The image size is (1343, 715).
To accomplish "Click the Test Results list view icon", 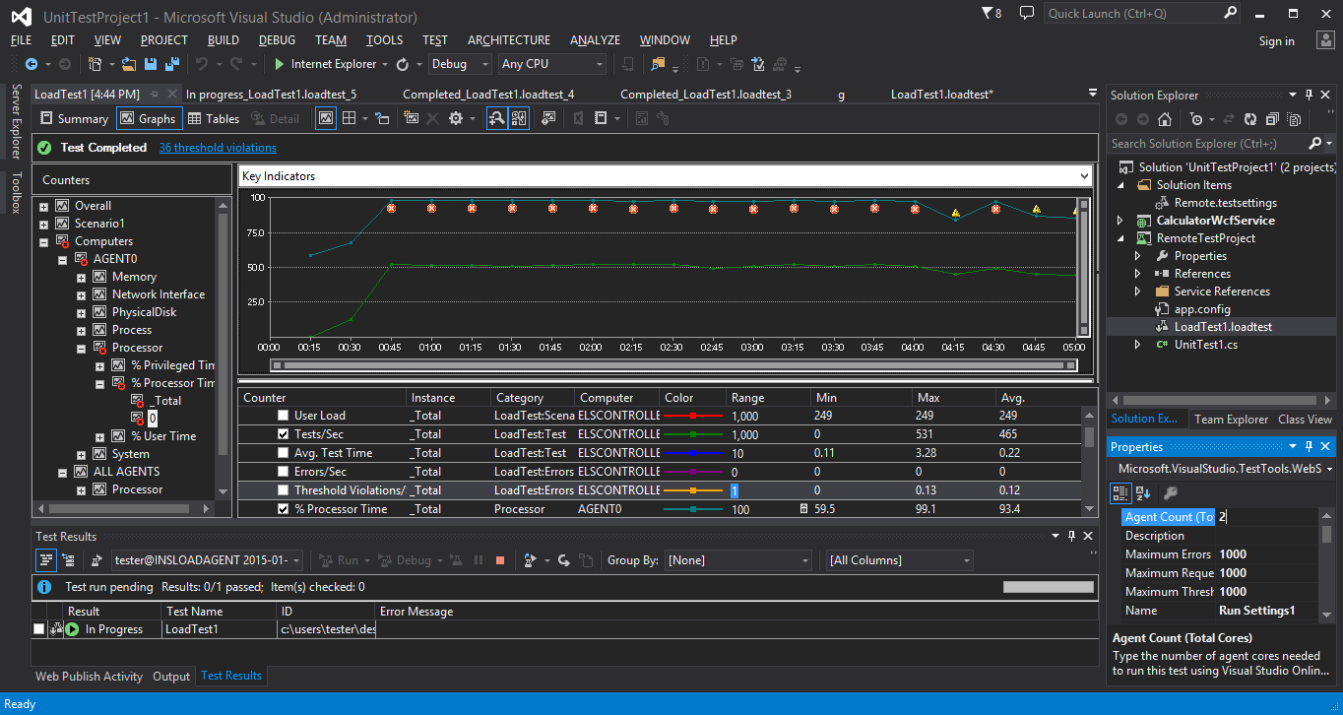I will point(46,560).
